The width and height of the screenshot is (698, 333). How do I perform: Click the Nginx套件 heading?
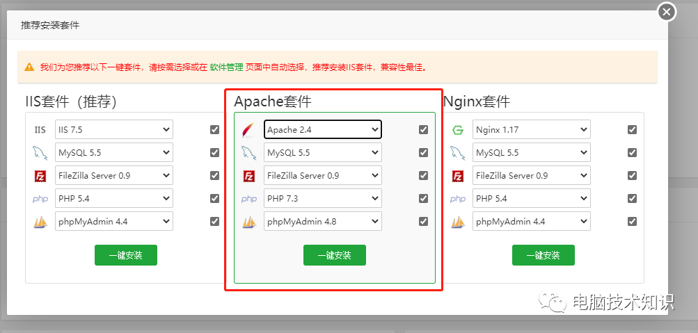coord(476,101)
